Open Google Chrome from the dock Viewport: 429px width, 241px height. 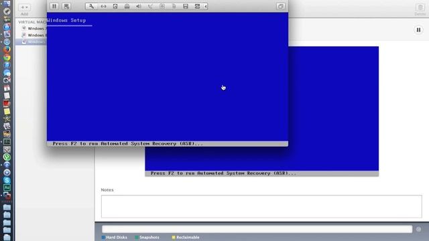coord(7,58)
